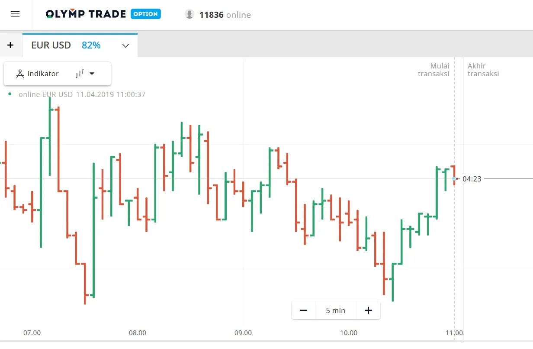Expand the EUR USD asset dropdown chevron
This screenshot has width=533, height=349.
pos(126,45)
